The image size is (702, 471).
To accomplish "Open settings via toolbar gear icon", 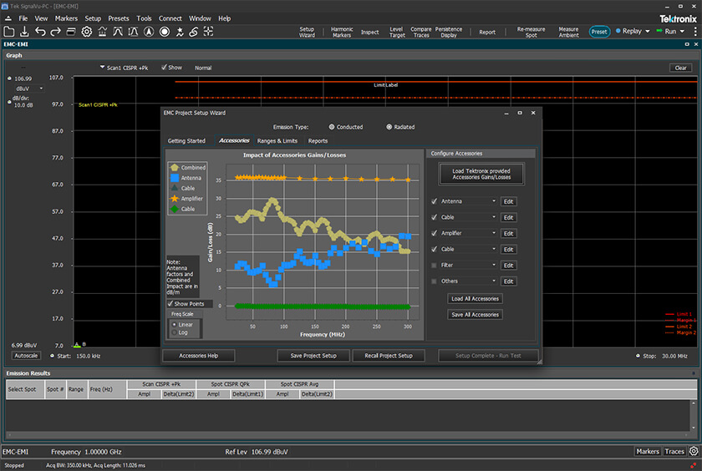I will [x=86, y=32].
